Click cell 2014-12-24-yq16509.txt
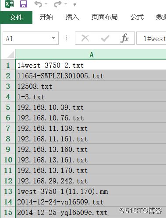This screenshot has height=218, width=166. (x=91, y=202)
